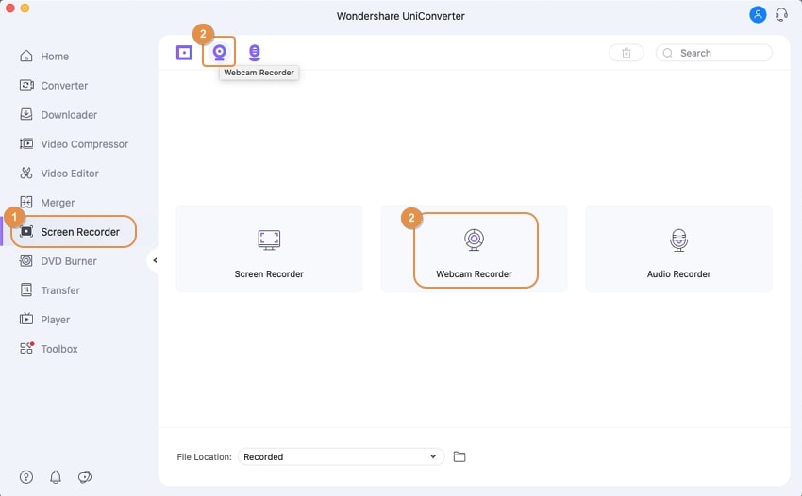
Task: Open the Converter section
Action: click(53, 86)
